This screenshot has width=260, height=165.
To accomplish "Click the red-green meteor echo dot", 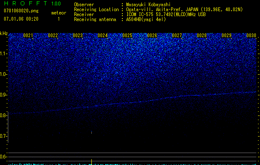I will (x=91, y=132).
